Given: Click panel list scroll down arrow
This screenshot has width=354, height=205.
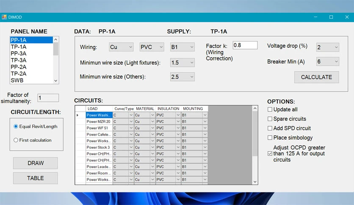Looking at the screenshot, I should point(56,81).
